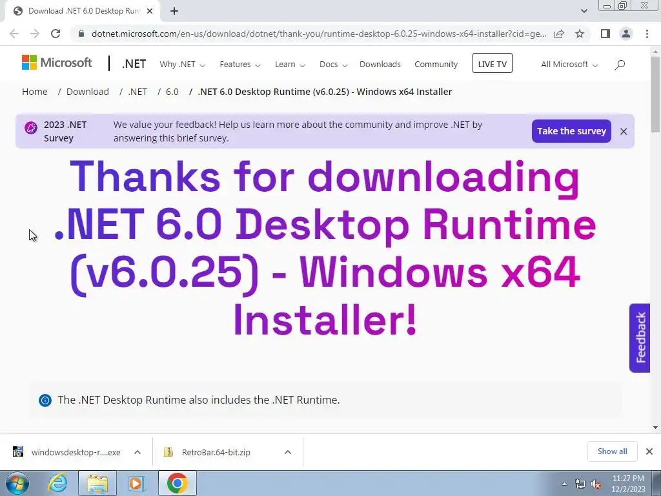Close the downloads bar
661x496 pixels.
tap(649, 451)
